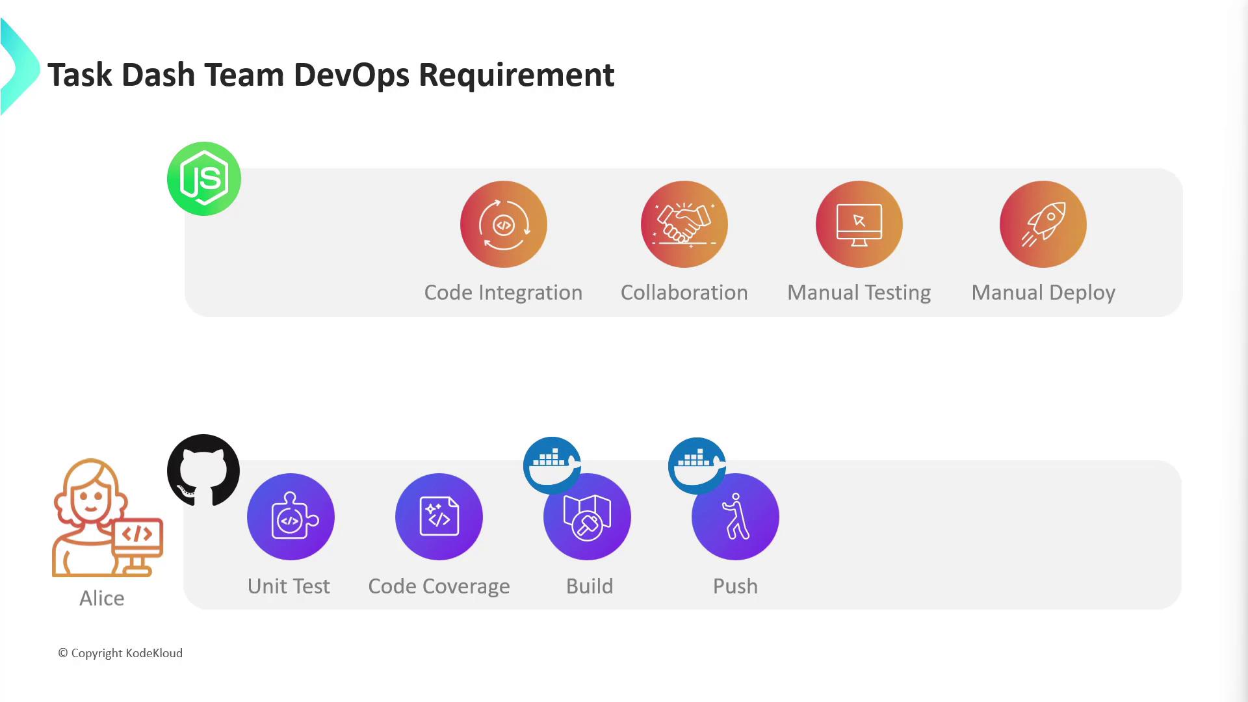Screen dimensions: 1248x702
Task: Click the Code Coverage label text
Action: 439,586
